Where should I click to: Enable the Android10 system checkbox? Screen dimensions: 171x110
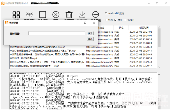point(106,13)
